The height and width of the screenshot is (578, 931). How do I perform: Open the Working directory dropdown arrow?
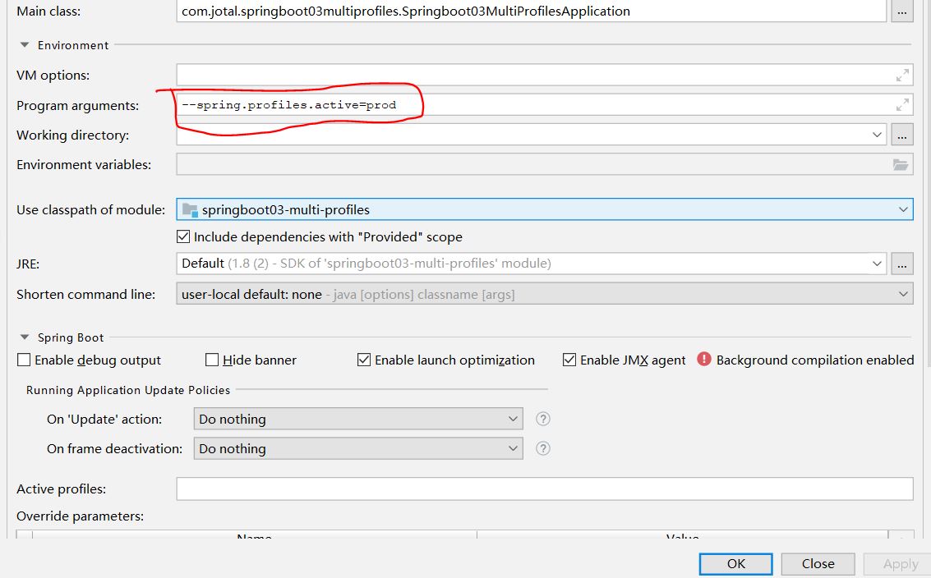[x=877, y=135]
